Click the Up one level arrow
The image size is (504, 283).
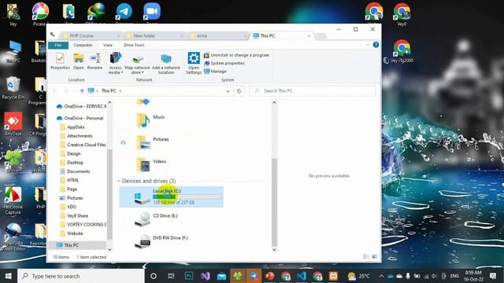(82, 91)
